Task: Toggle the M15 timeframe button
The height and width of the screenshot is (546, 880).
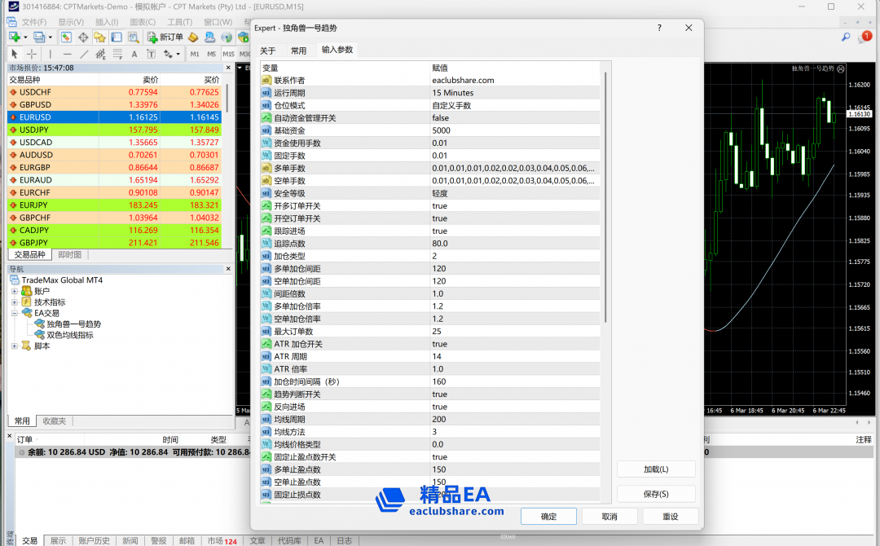Action: click(228, 54)
